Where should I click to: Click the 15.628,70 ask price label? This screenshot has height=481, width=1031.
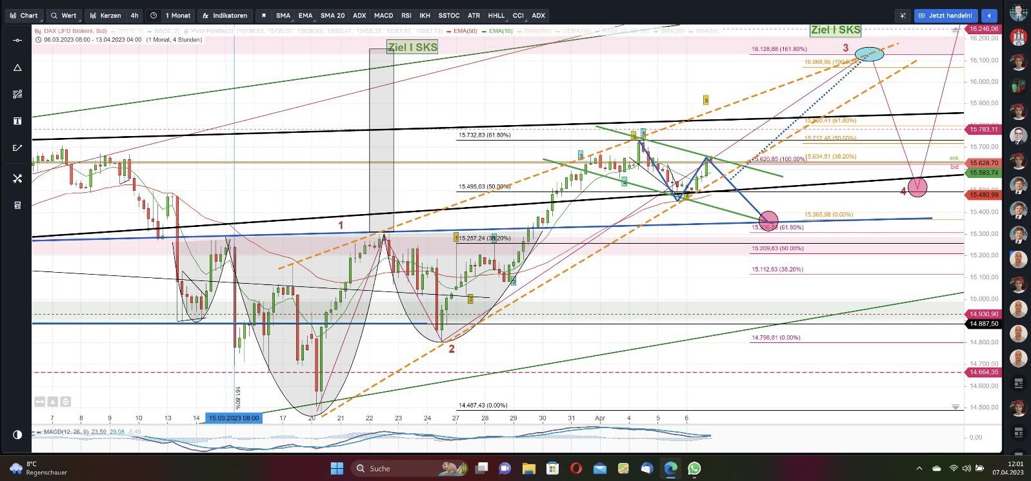tap(983, 164)
